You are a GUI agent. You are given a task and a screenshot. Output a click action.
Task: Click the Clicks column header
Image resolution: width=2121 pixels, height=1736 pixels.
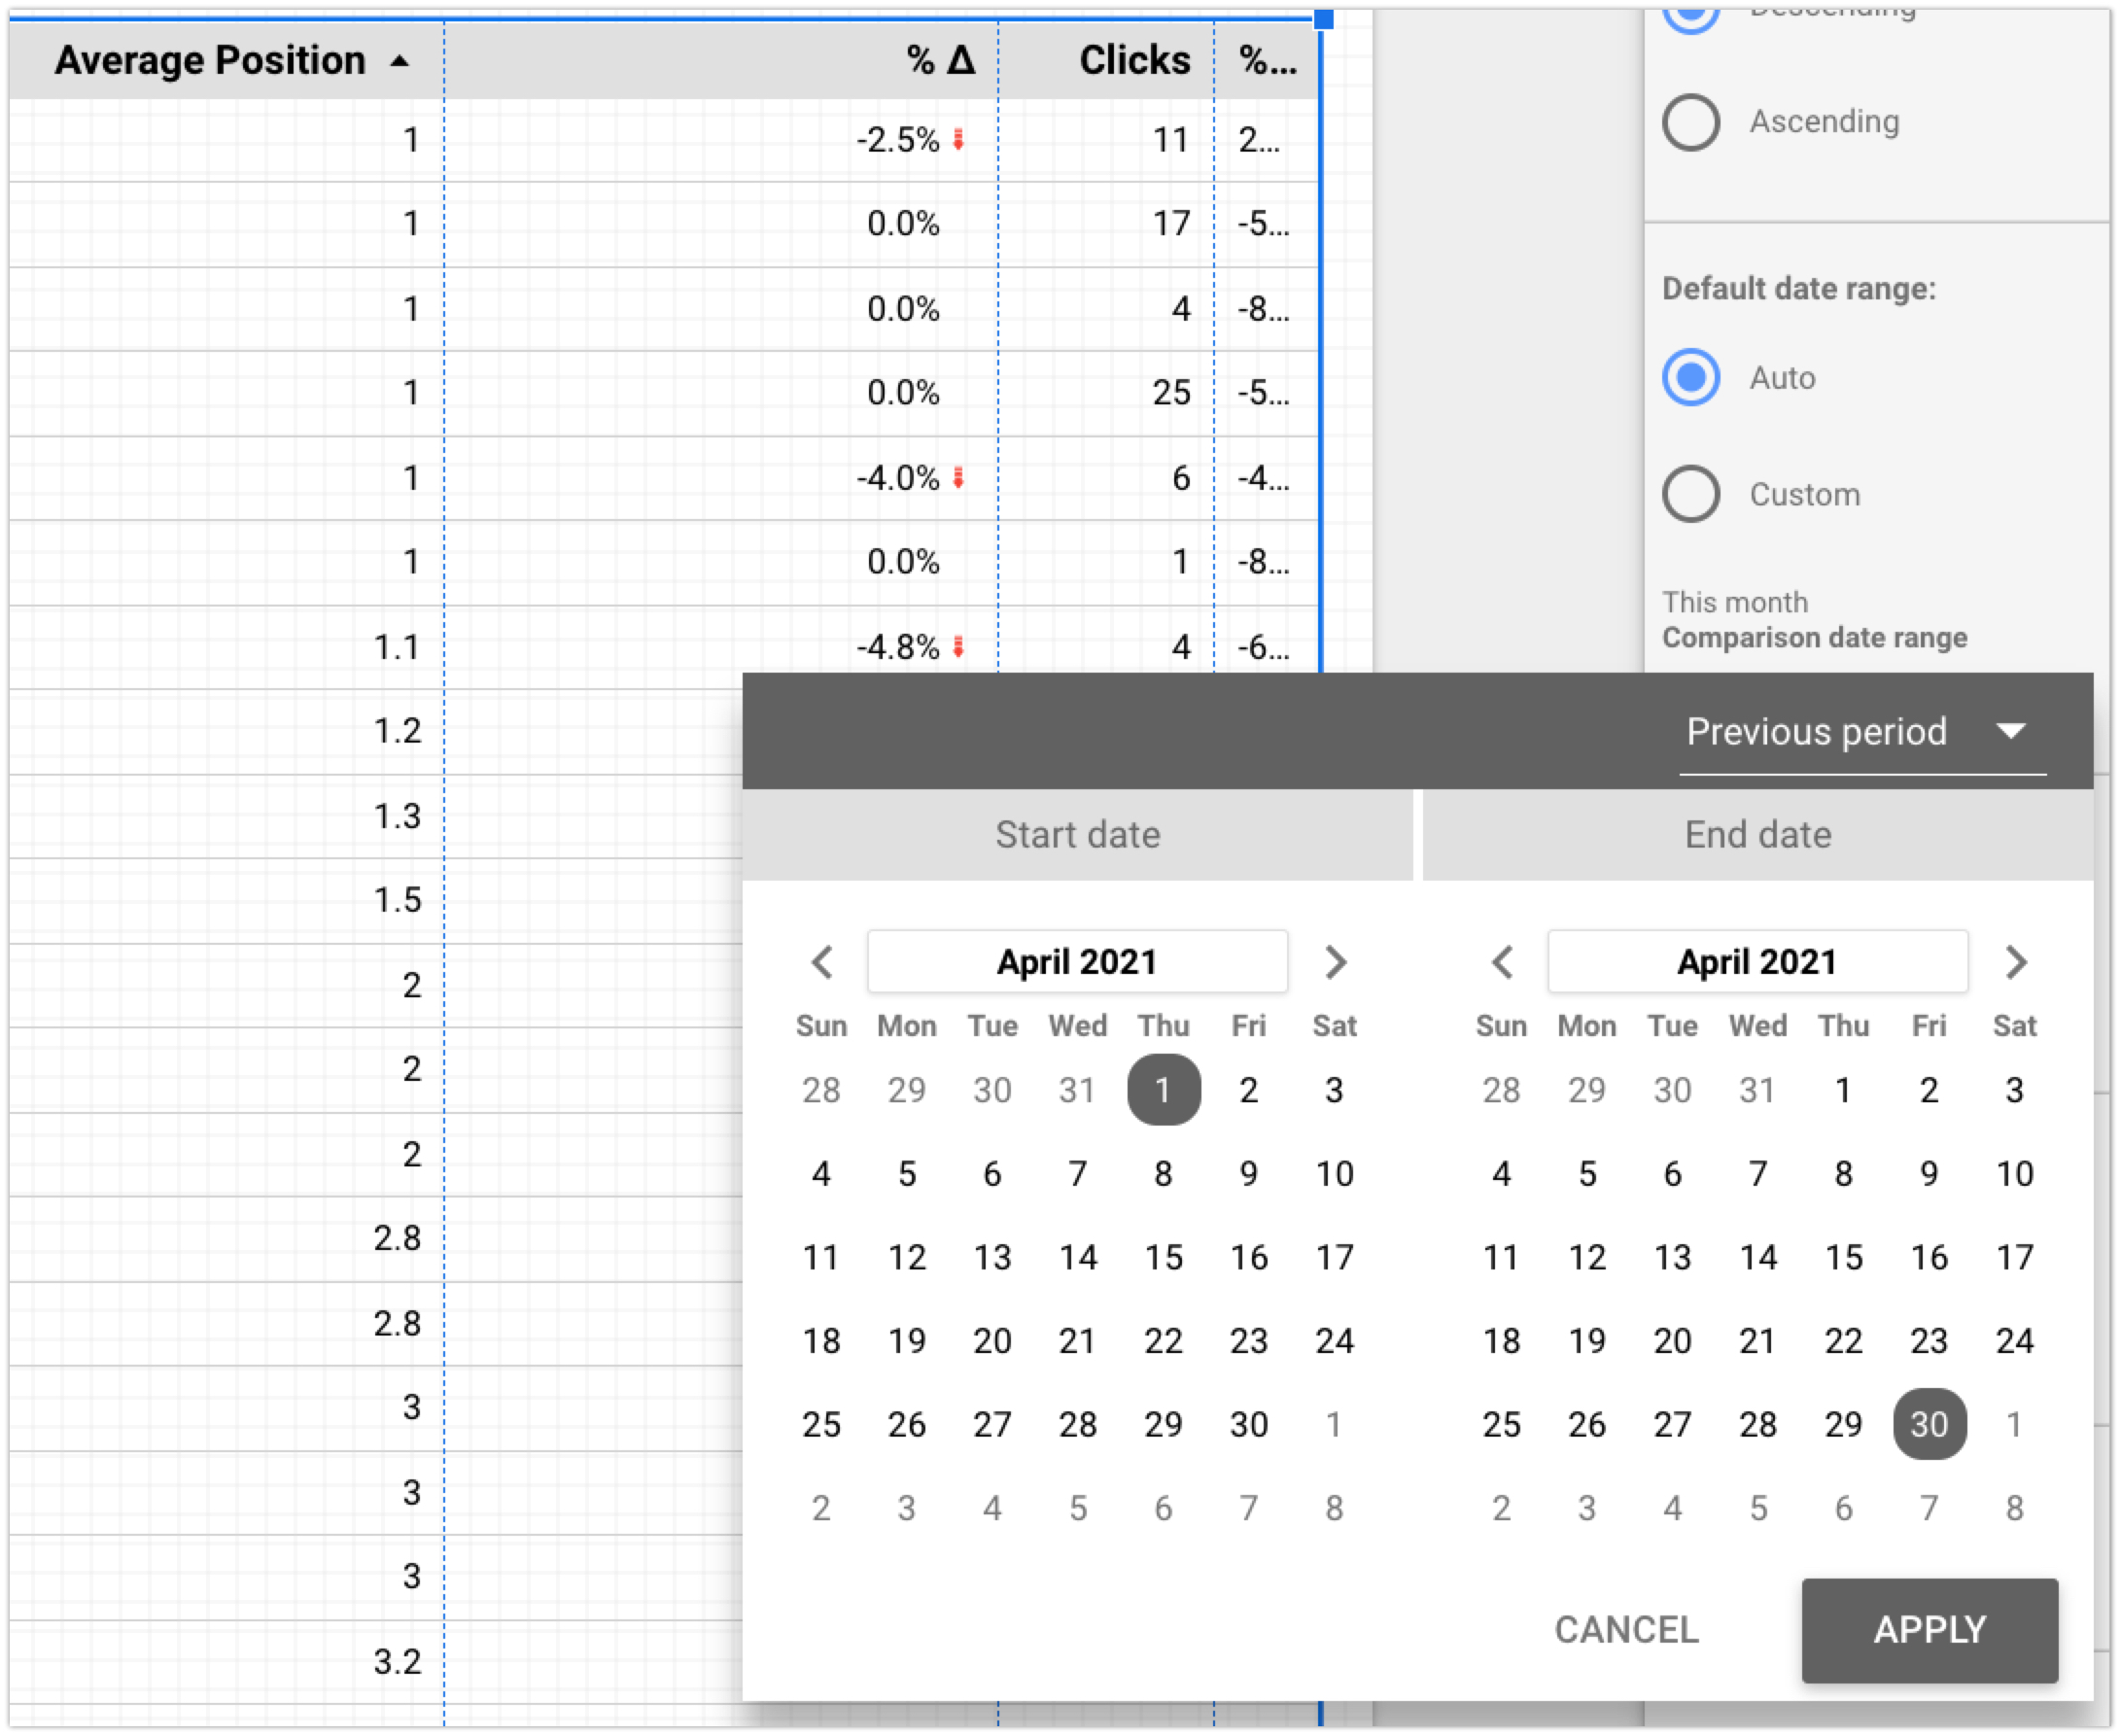(x=1135, y=61)
